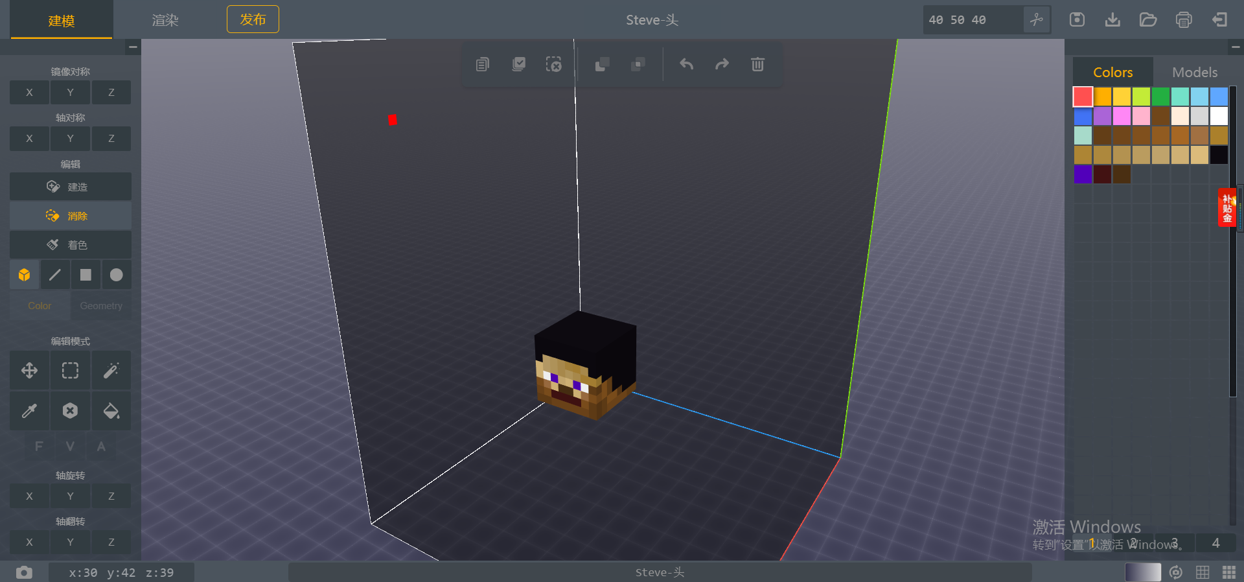Screen dimensions: 1244x582
Task: Take a screenshot with the camera icon
Action: click(24, 573)
